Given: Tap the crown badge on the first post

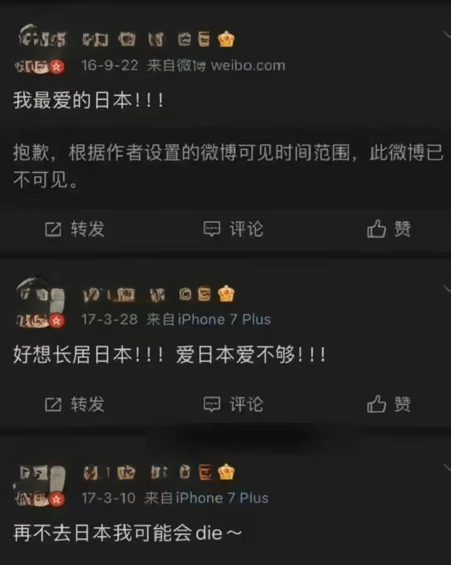Looking at the screenshot, I should 226,39.
